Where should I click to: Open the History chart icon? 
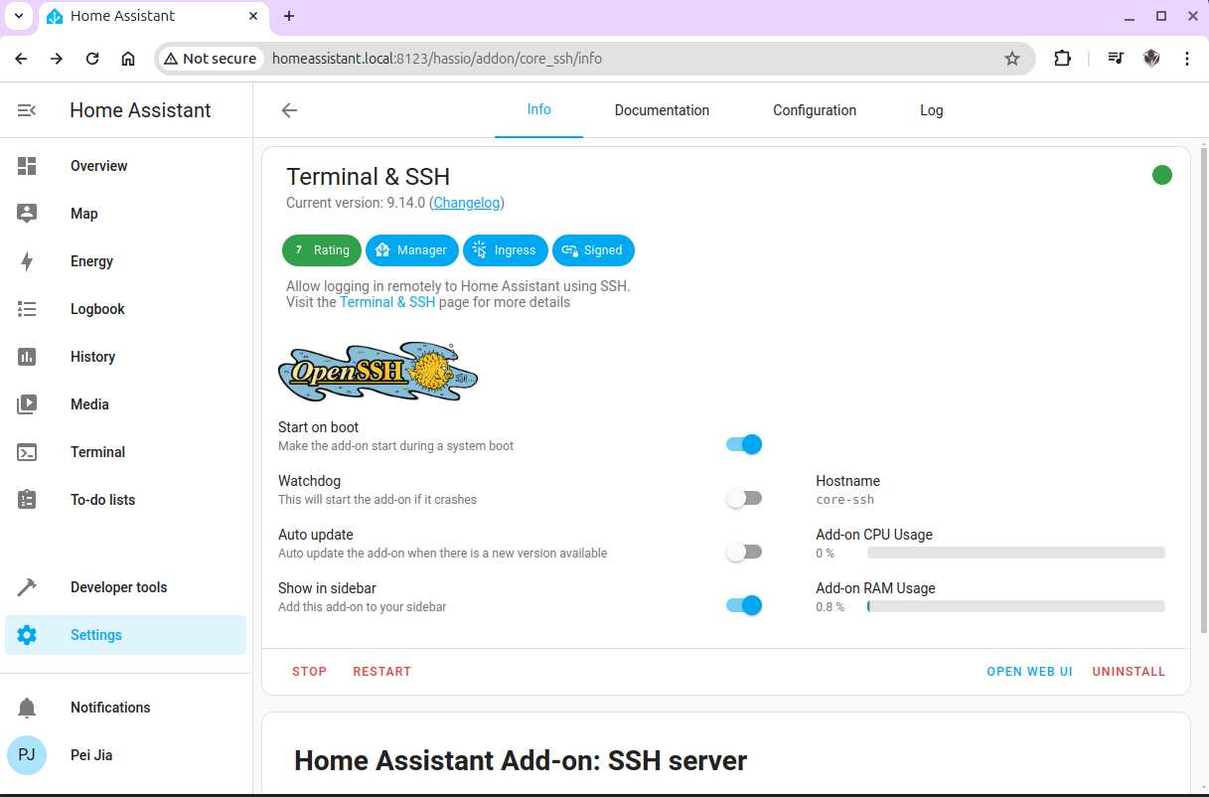click(27, 357)
